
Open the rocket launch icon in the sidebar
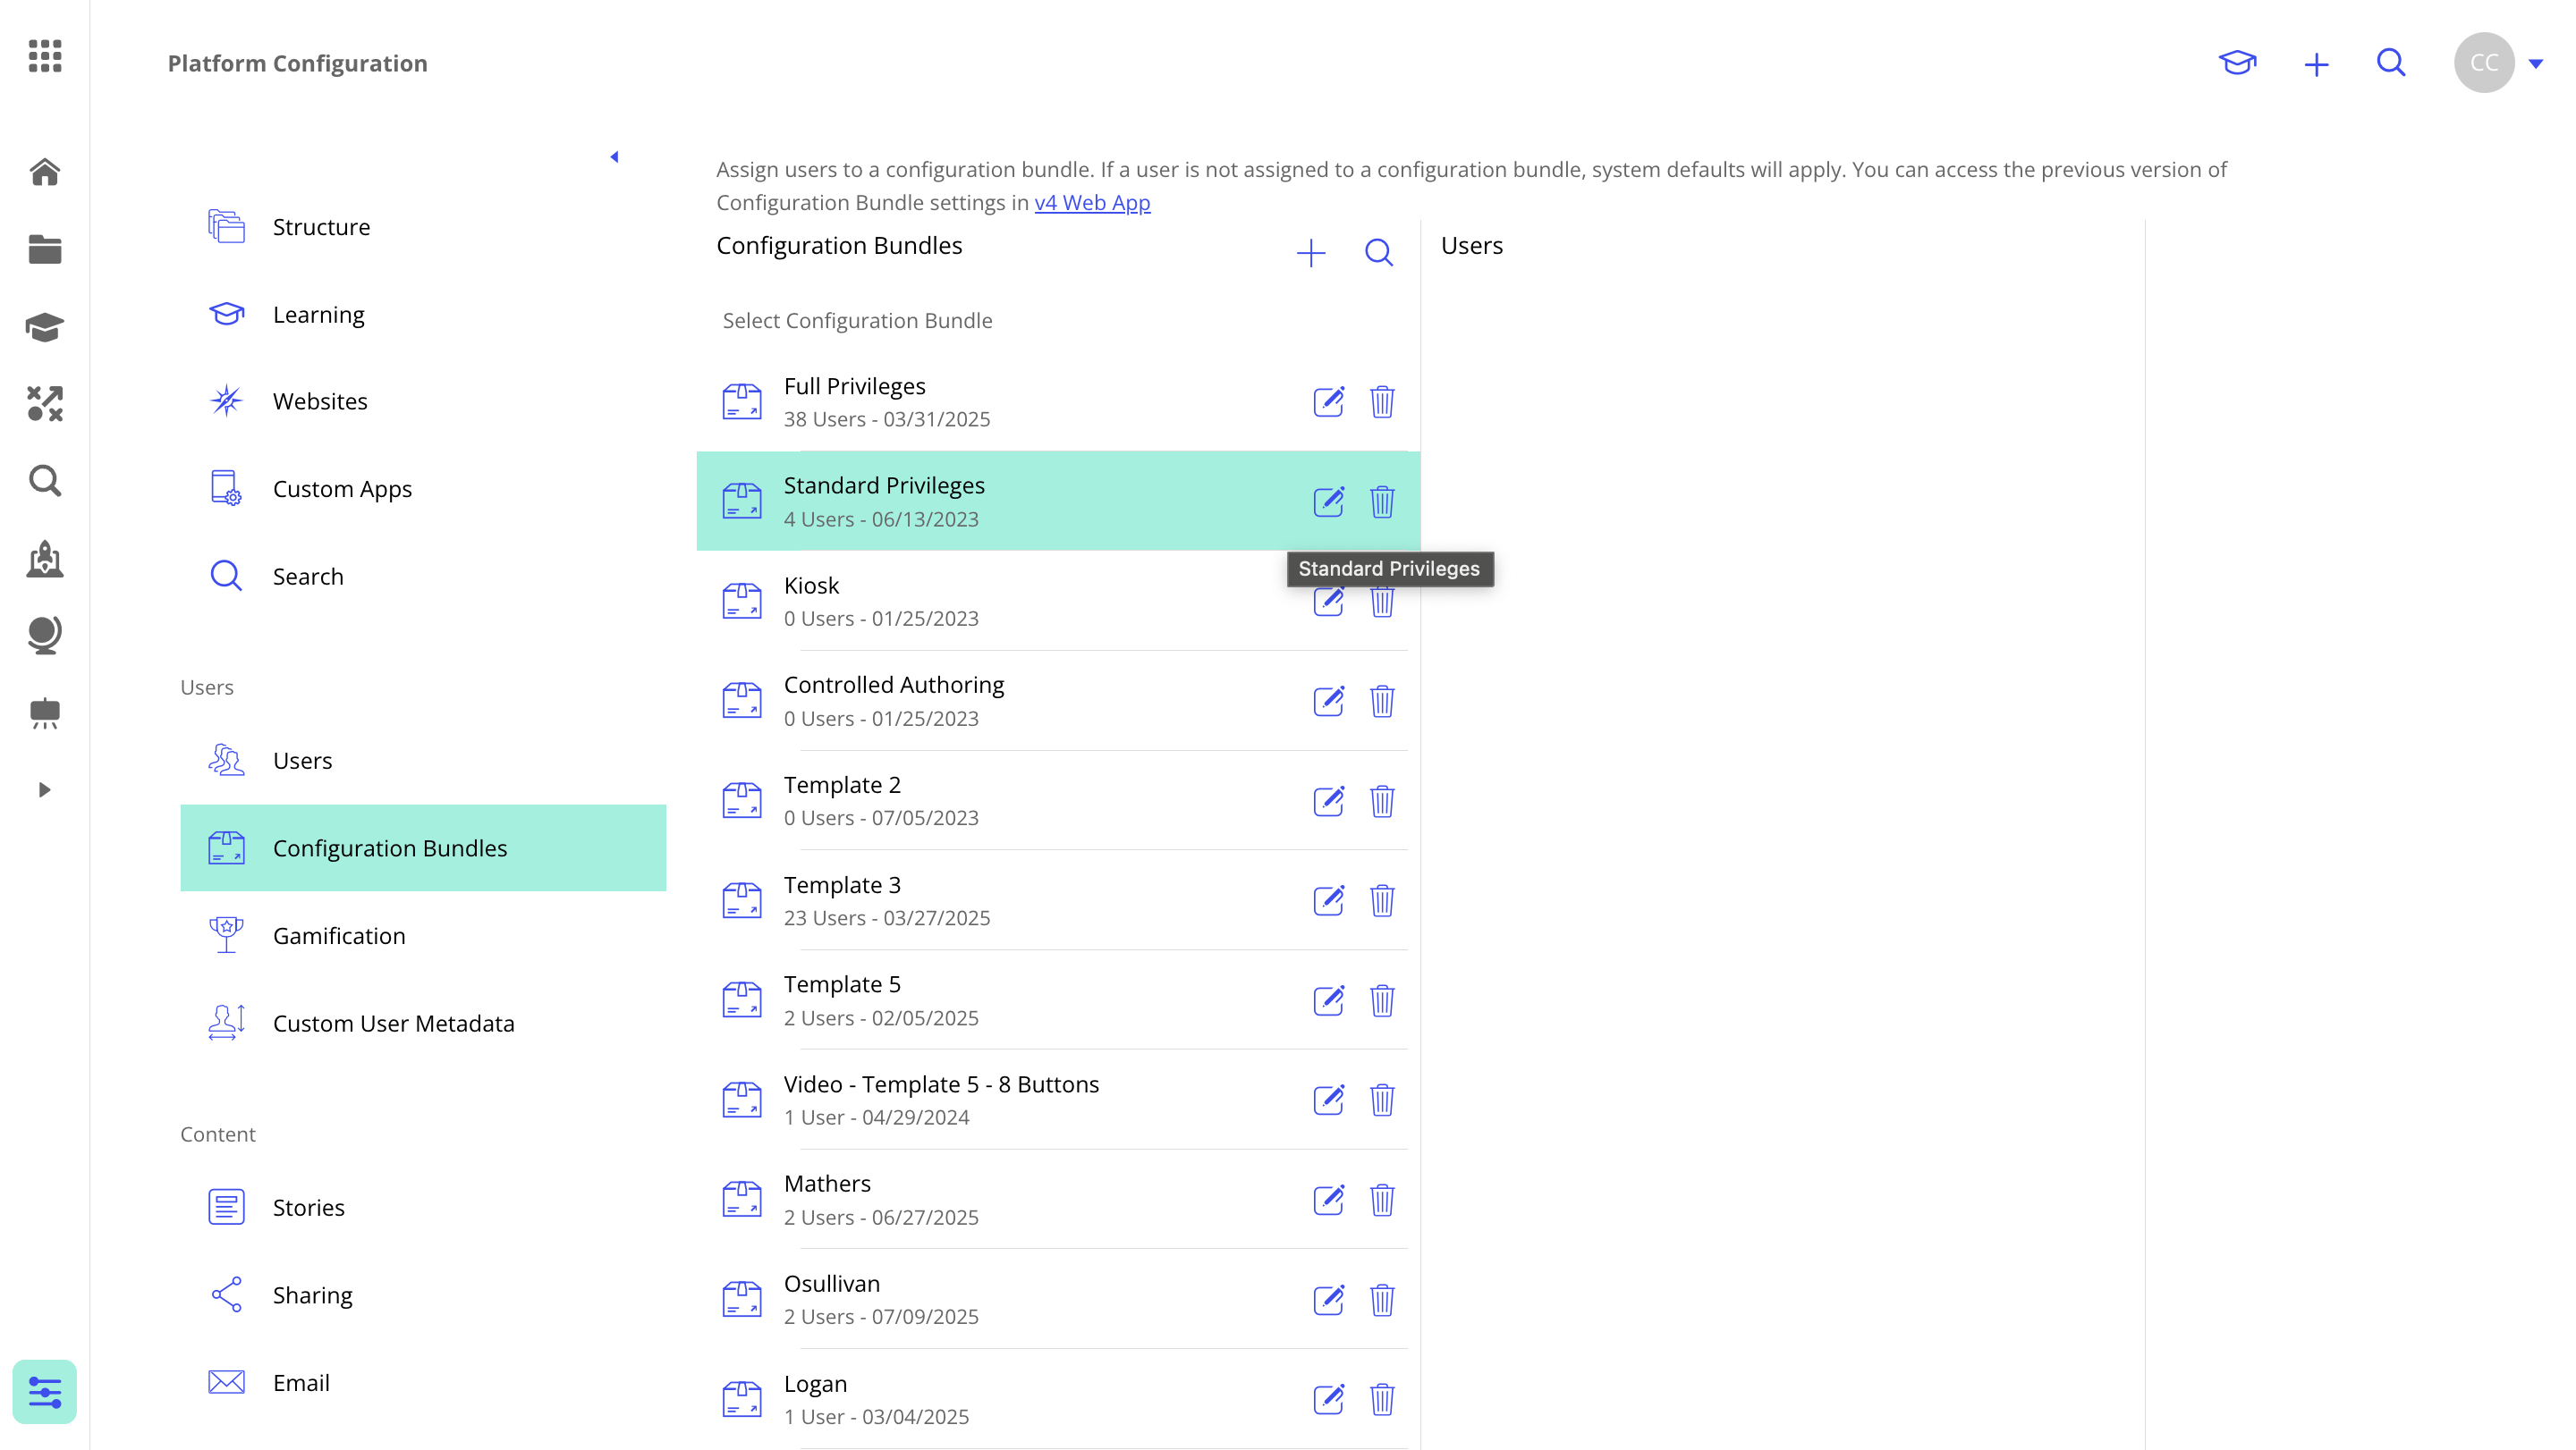[45, 561]
